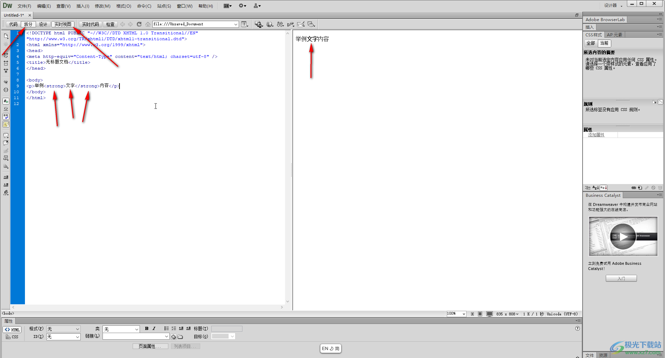
Task: Click the point-to-file target icon
Action: click(174, 337)
